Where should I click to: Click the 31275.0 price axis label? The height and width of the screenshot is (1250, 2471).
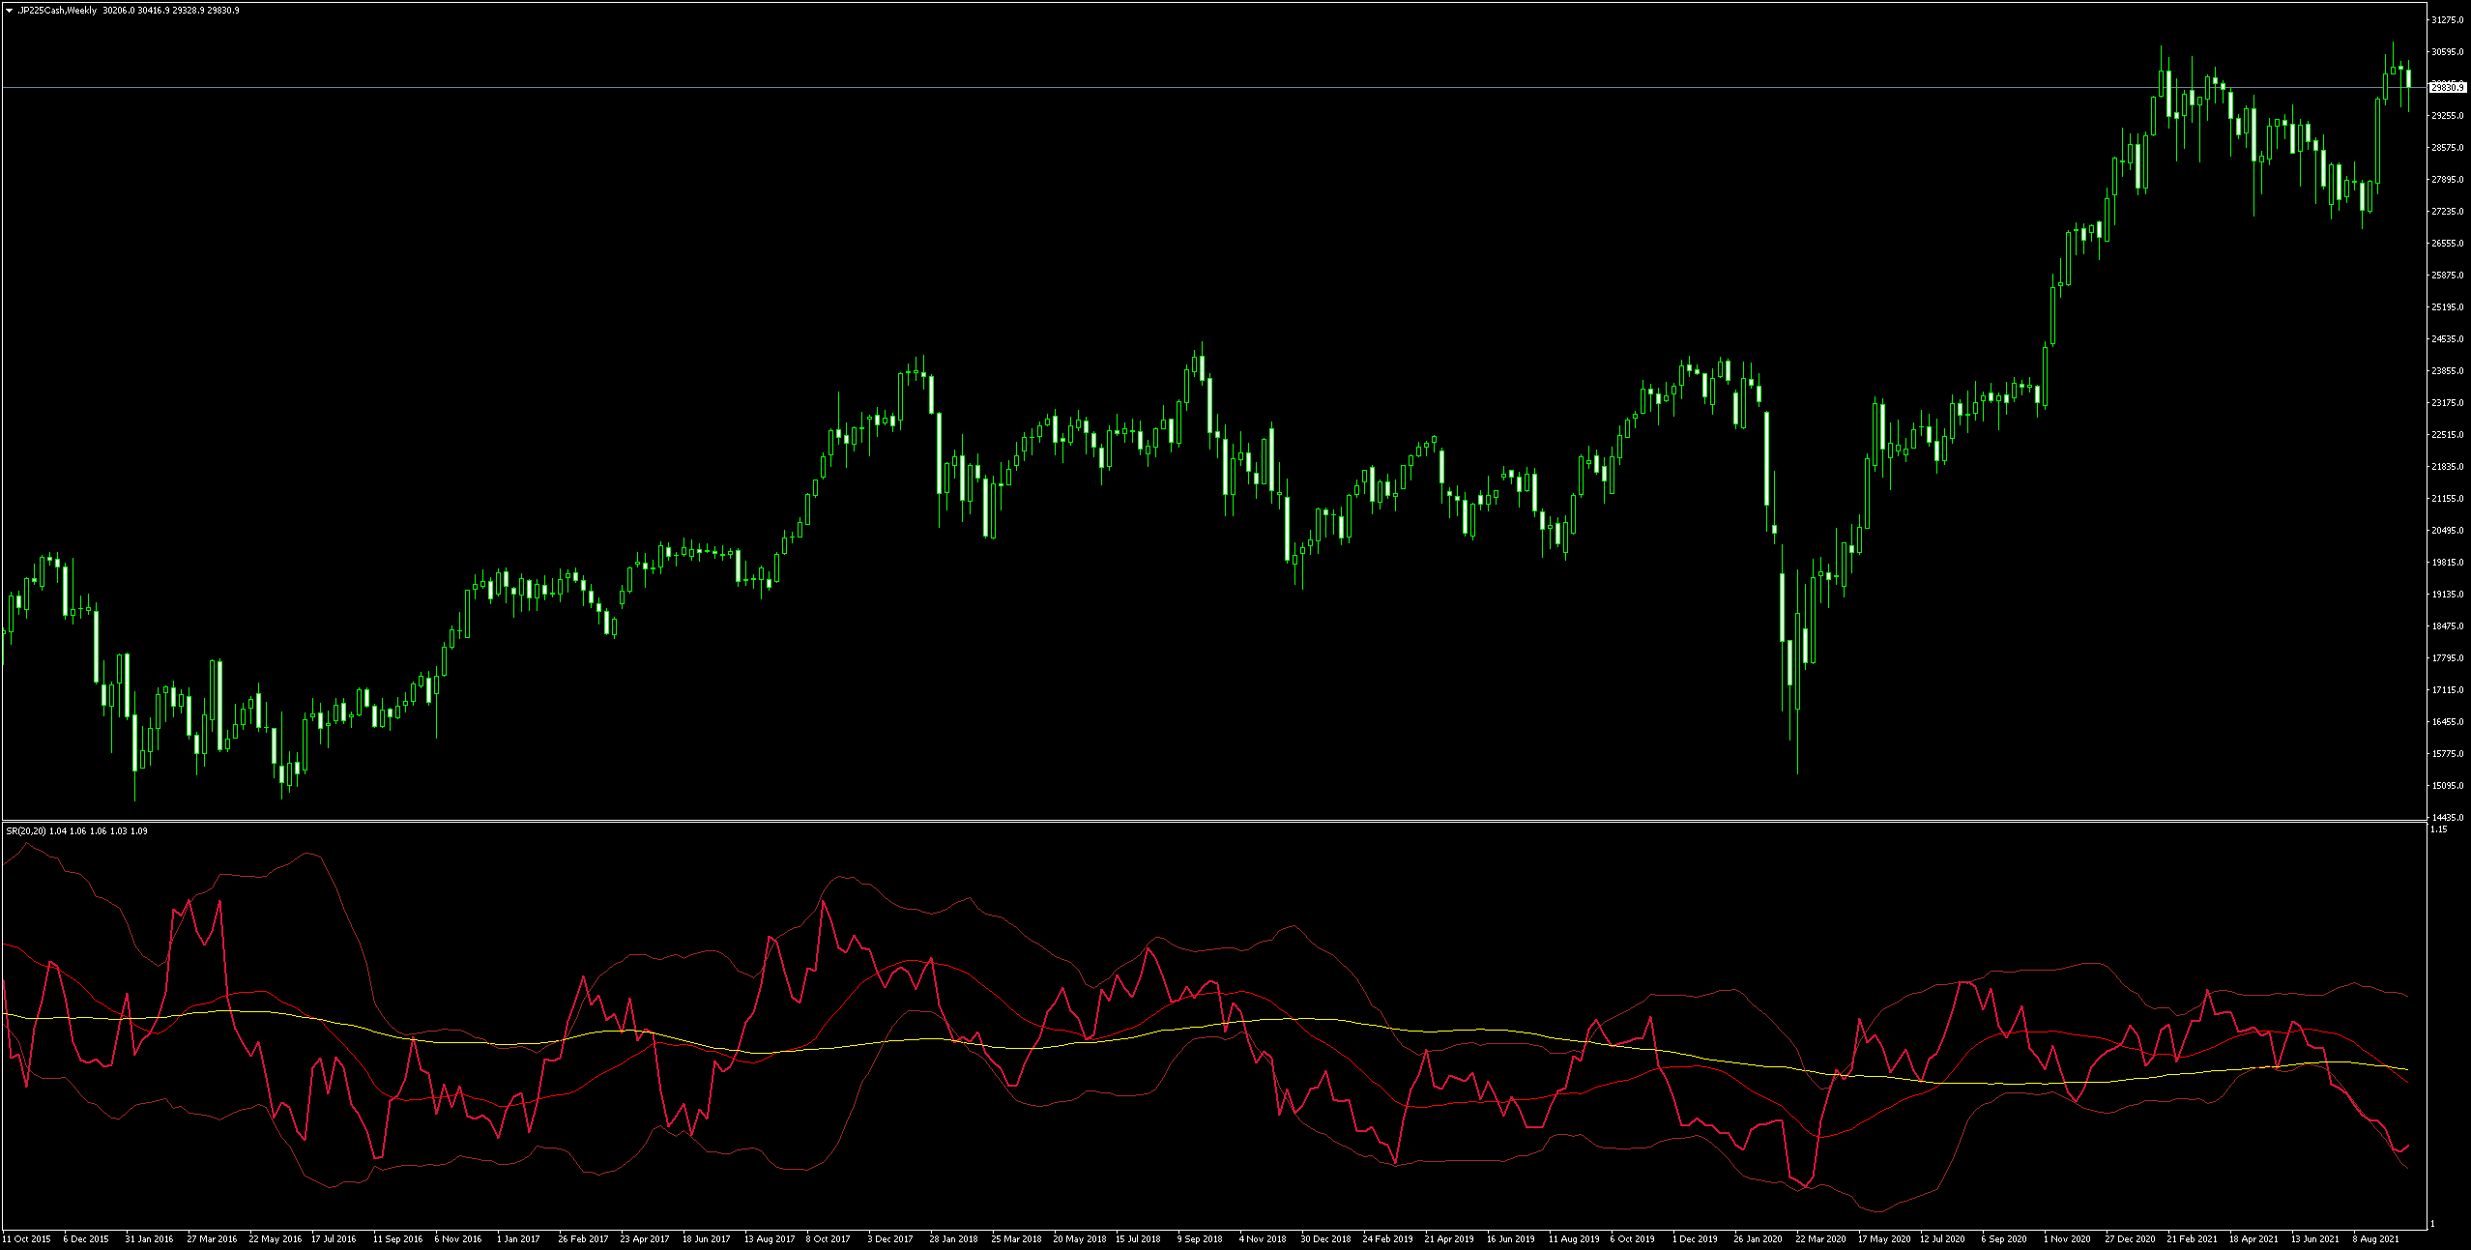(2447, 20)
